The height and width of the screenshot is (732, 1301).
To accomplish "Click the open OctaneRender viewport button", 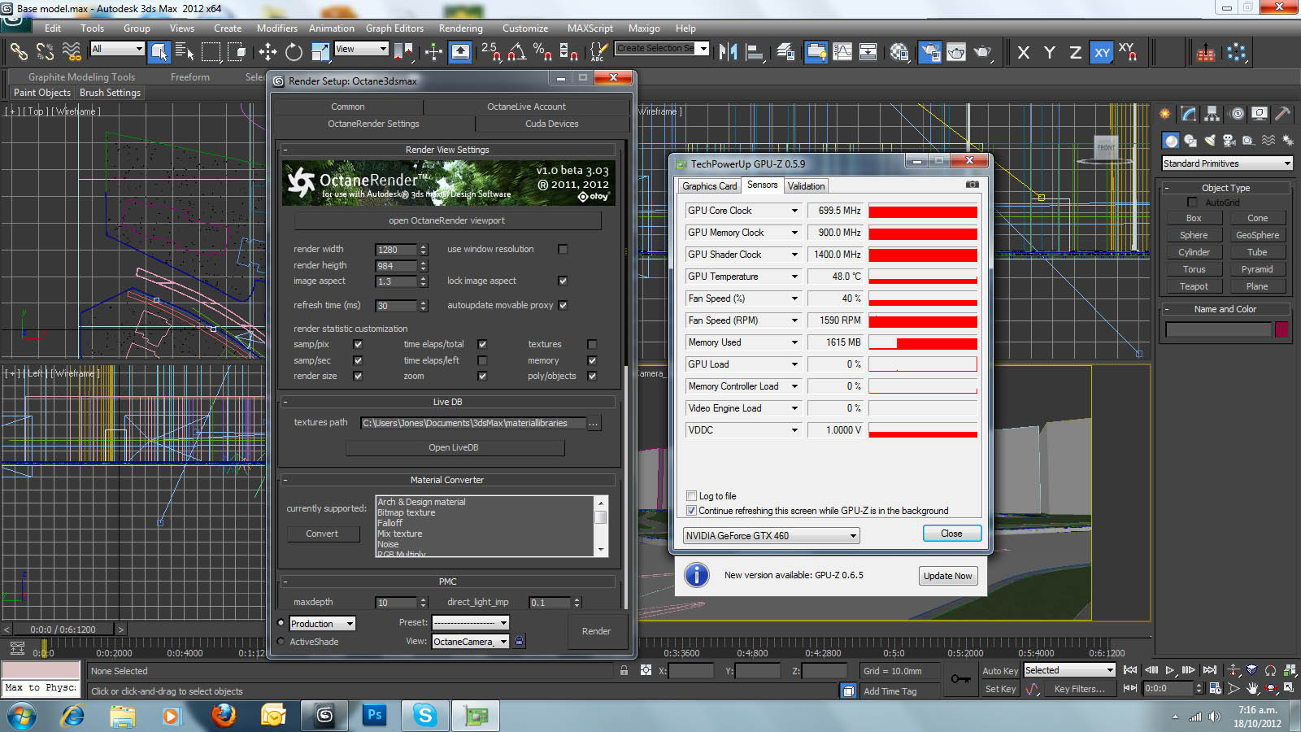I will pos(447,220).
